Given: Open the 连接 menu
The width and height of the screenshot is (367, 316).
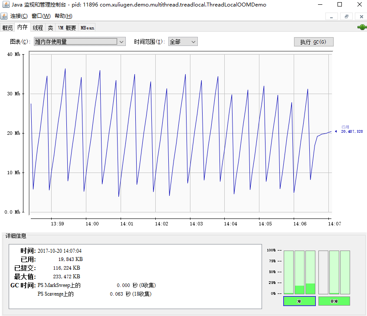Looking at the screenshot, I should click(x=19, y=16).
